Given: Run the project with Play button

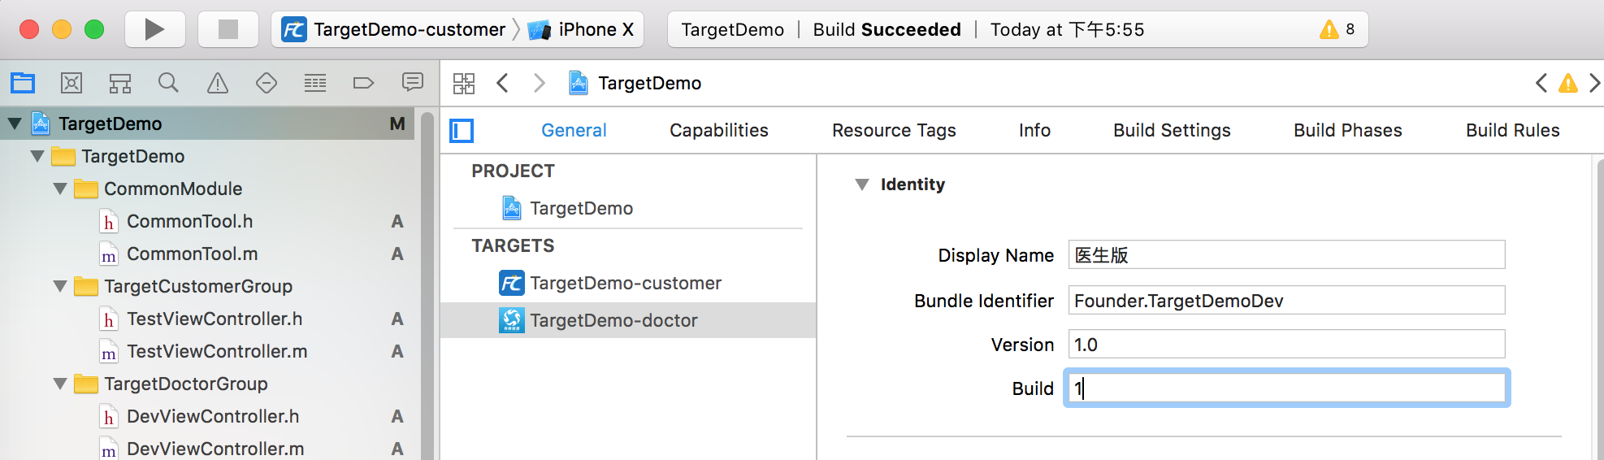Looking at the screenshot, I should 154,29.
